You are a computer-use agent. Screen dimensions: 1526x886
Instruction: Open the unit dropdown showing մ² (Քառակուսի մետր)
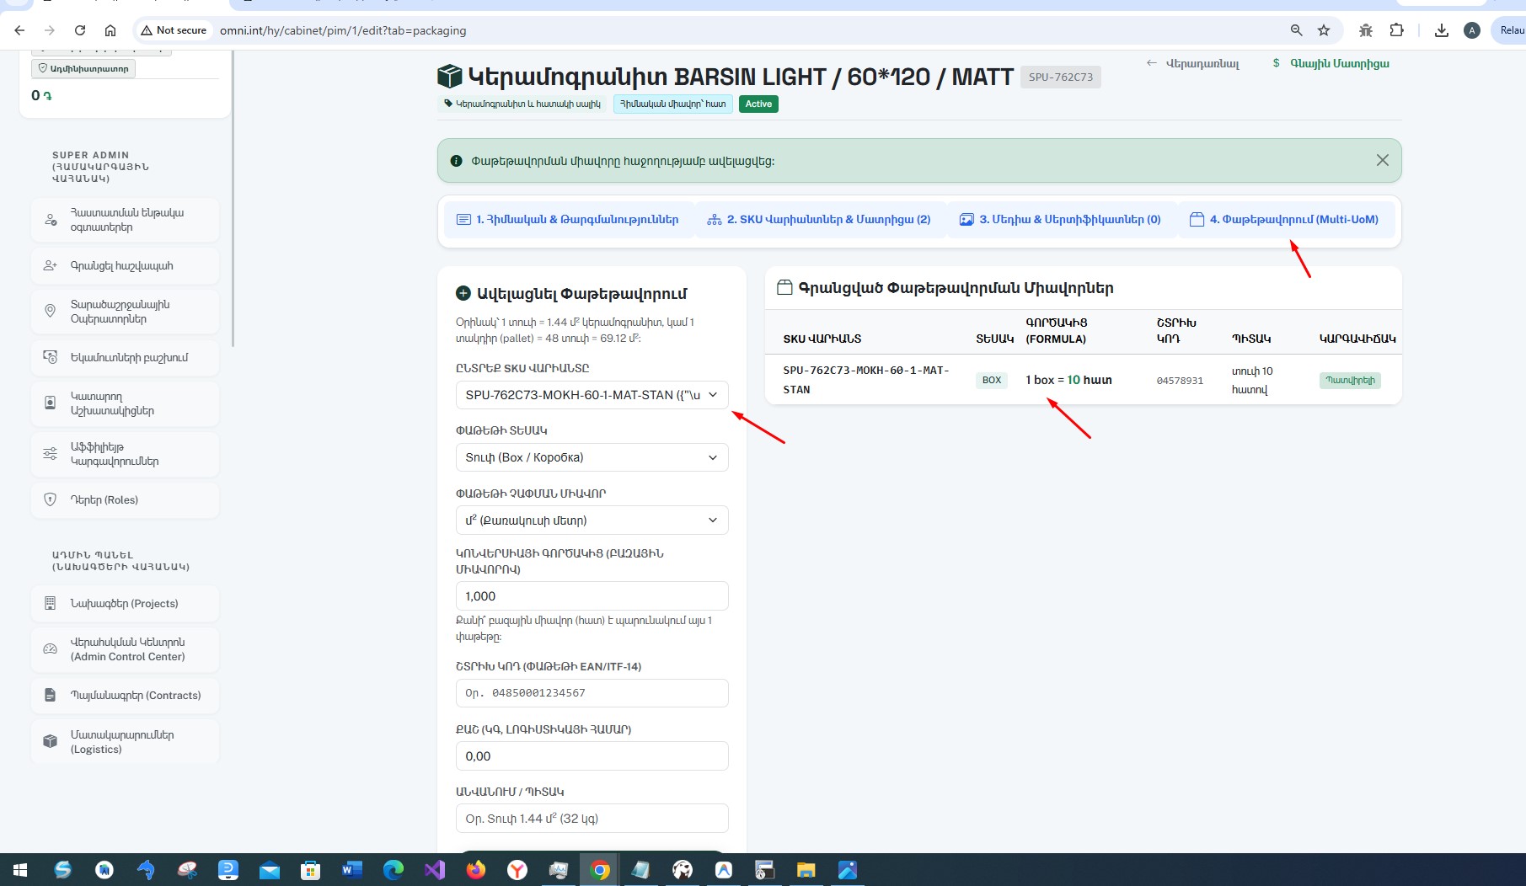pos(592,520)
